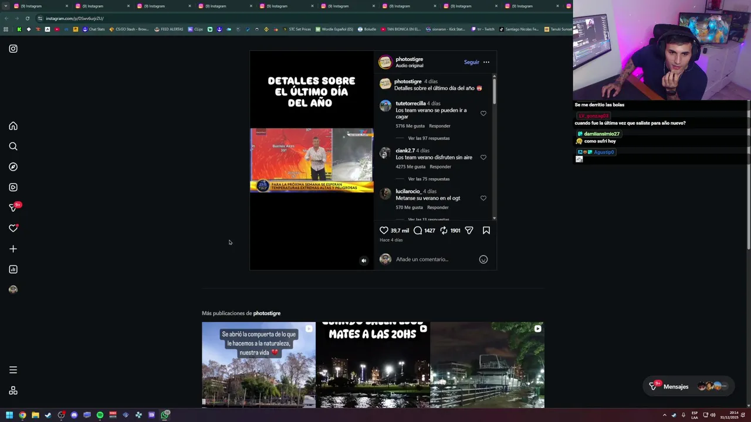The height and width of the screenshot is (422, 751).
Task: Reply to tutetorrecilla's comment
Action: (439, 126)
